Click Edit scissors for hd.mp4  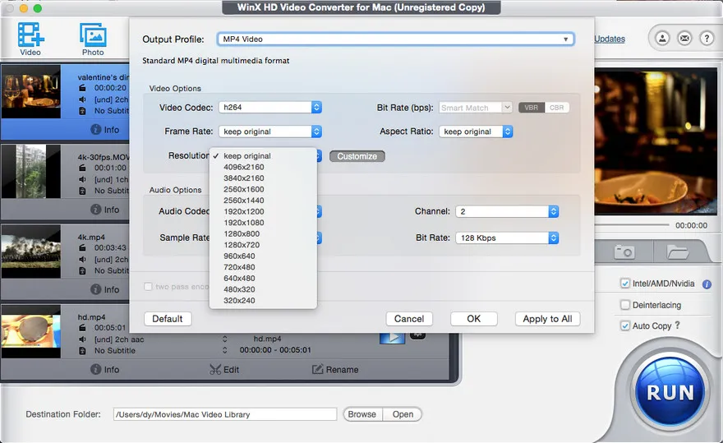pos(224,369)
